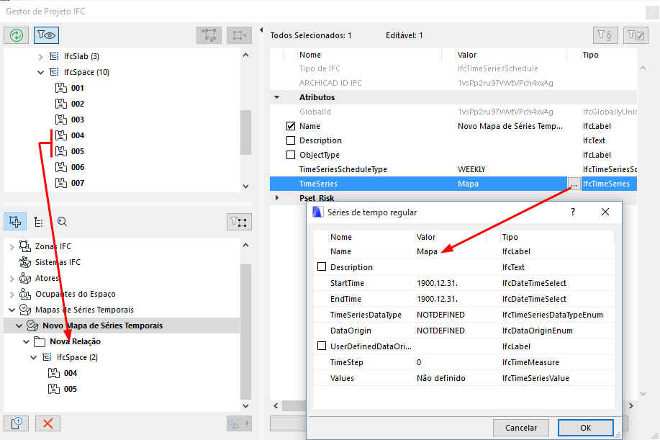Click the TimeStep value 0
Image resolution: width=660 pixels, height=440 pixels.
tap(419, 362)
